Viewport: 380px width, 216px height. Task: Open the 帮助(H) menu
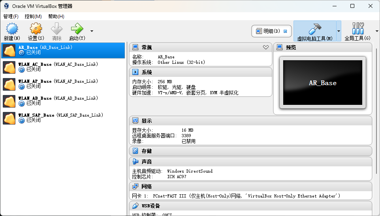[56, 17]
